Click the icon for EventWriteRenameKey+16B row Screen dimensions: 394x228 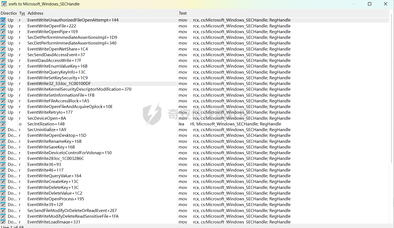pos(3,141)
